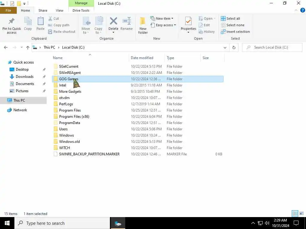This screenshot has height=229, width=306.
Task: Choose Select none
Action: click(x=232, y=25)
